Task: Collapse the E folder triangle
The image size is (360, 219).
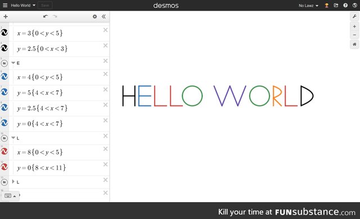Action: point(13,63)
